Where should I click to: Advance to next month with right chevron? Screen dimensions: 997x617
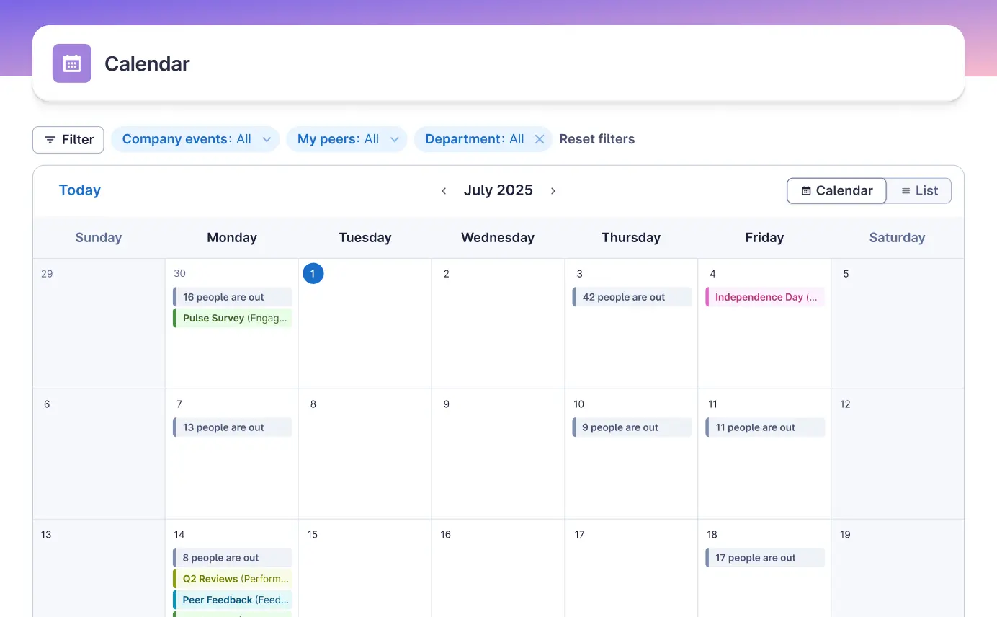coord(553,191)
